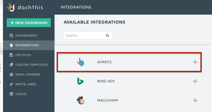Click the Email Sharing envelope icon
The width and height of the screenshot is (212, 112).
11,75
